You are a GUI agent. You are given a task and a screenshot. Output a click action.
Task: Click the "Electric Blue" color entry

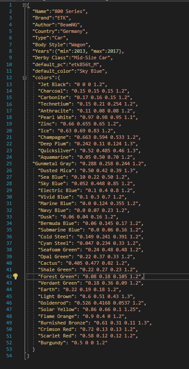tap(86, 190)
